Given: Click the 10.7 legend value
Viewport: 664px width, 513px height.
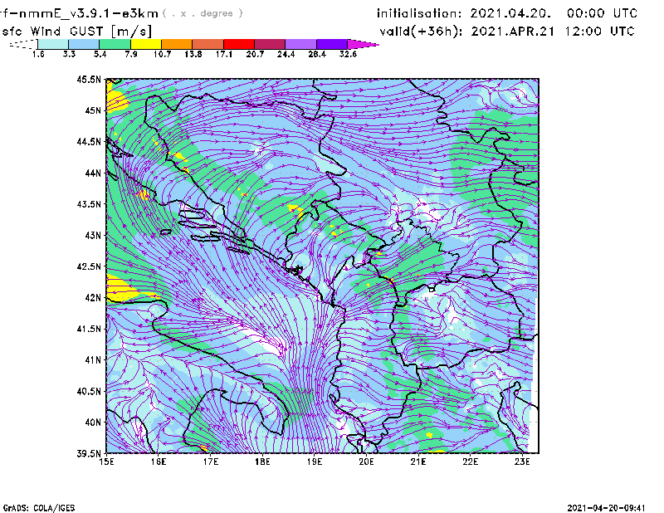Looking at the screenshot, I should 162,54.
